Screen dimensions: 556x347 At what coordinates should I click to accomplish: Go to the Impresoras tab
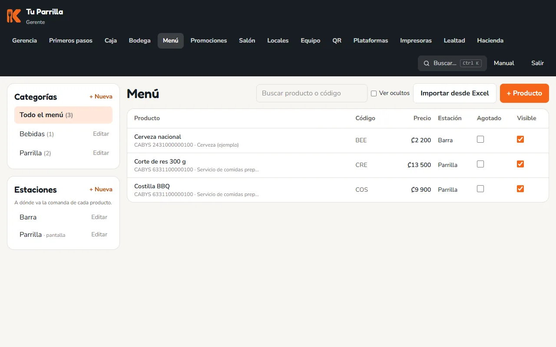(416, 41)
